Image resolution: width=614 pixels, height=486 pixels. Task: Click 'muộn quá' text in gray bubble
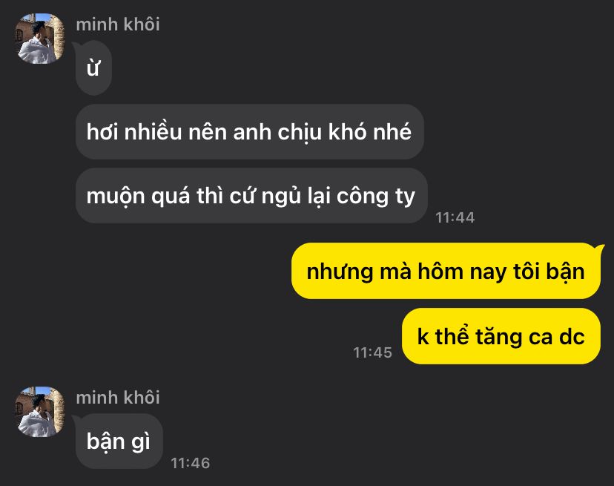(138, 196)
